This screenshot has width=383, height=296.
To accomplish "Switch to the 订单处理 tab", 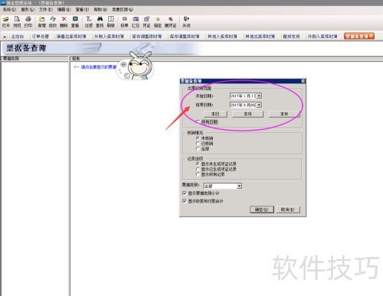I will click(x=40, y=37).
